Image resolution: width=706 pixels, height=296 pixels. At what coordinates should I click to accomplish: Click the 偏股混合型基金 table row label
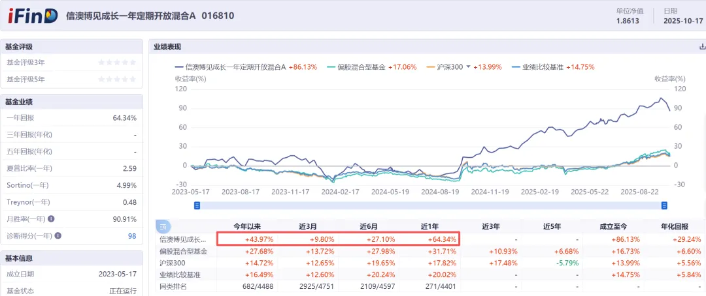click(183, 252)
